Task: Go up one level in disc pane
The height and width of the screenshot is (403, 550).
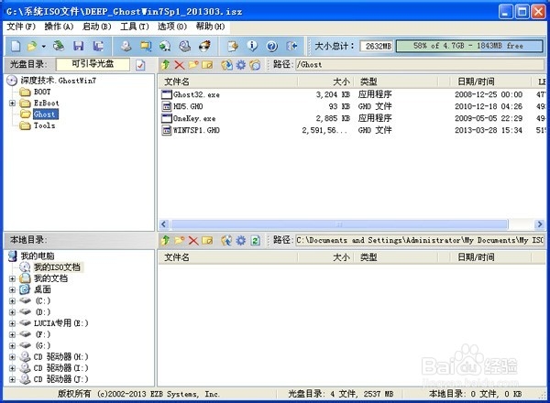Action: tap(166, 64)
